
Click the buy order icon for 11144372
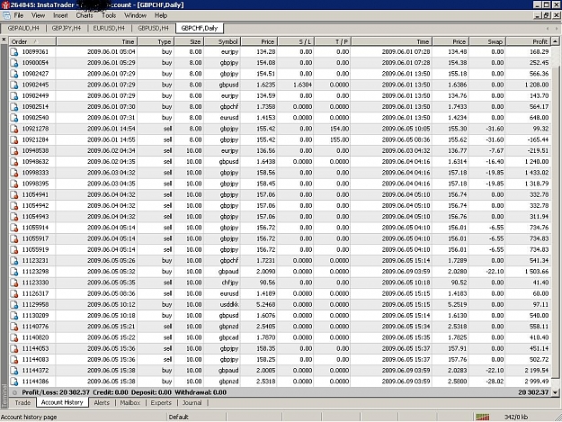(14, 371)
